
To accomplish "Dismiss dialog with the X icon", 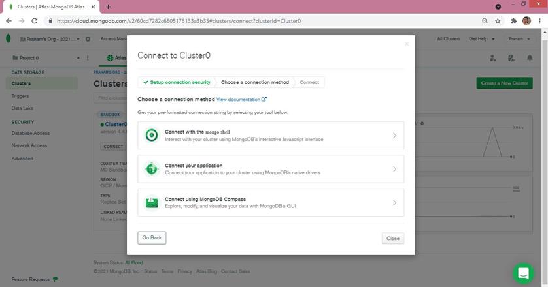I will click(x=407, y=44).
